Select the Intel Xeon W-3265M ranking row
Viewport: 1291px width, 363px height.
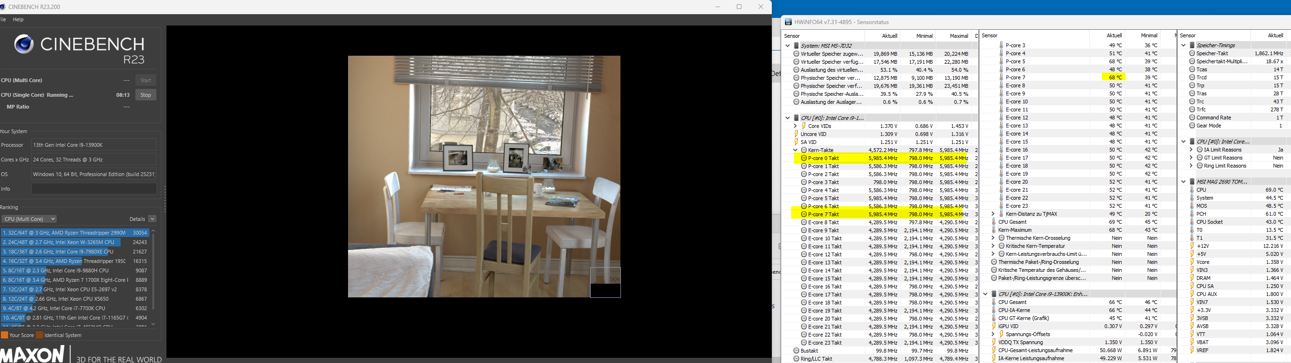tap(75, 243)
